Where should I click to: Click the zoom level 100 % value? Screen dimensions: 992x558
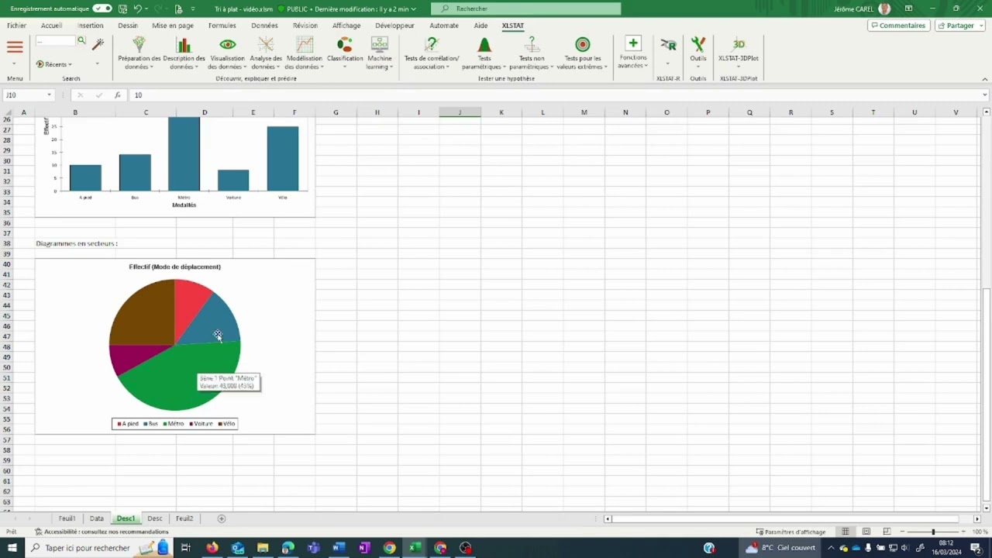tap(980, 532)
